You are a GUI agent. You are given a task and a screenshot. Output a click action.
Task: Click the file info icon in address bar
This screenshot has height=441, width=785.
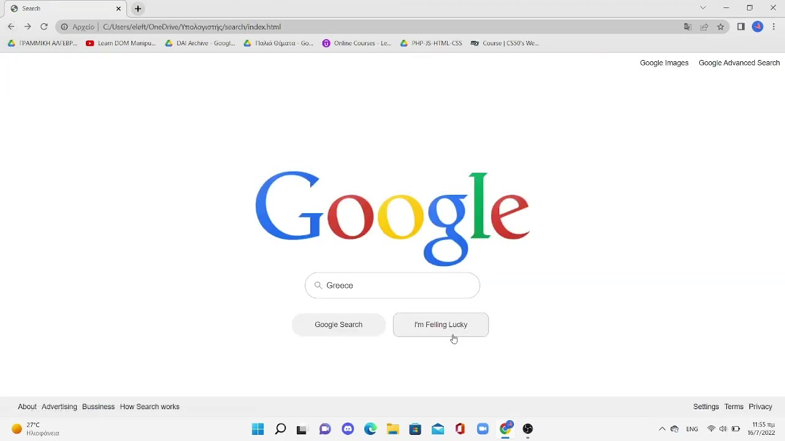coord(64,27)
